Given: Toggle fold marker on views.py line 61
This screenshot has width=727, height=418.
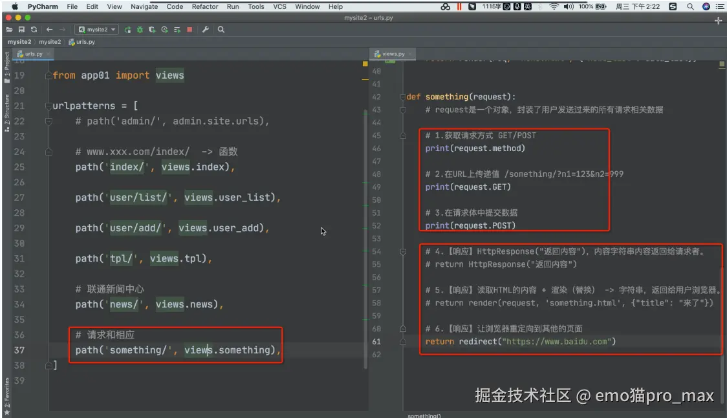Looking at the screenshot, I should point(402,342).
